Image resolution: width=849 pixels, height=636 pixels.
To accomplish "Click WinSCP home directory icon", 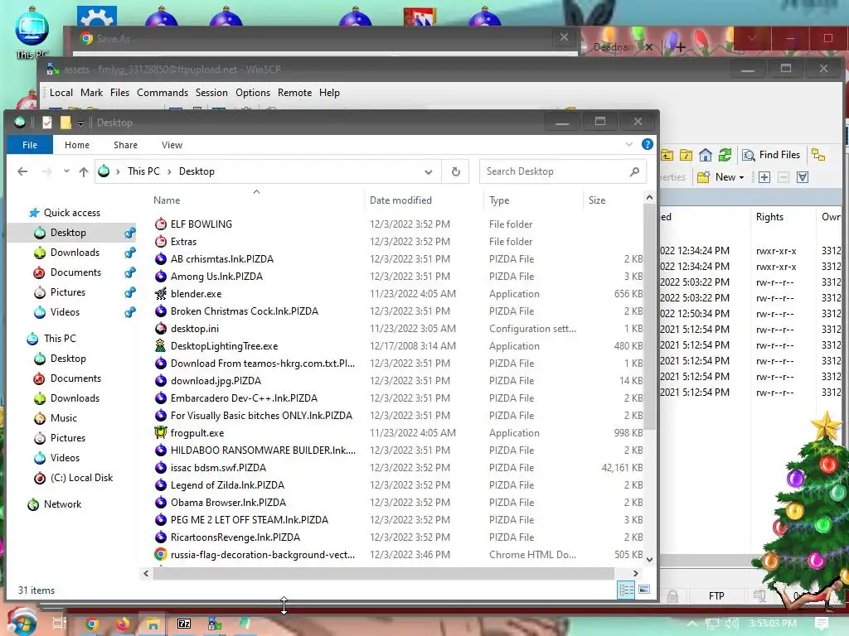I will point(705,155).
